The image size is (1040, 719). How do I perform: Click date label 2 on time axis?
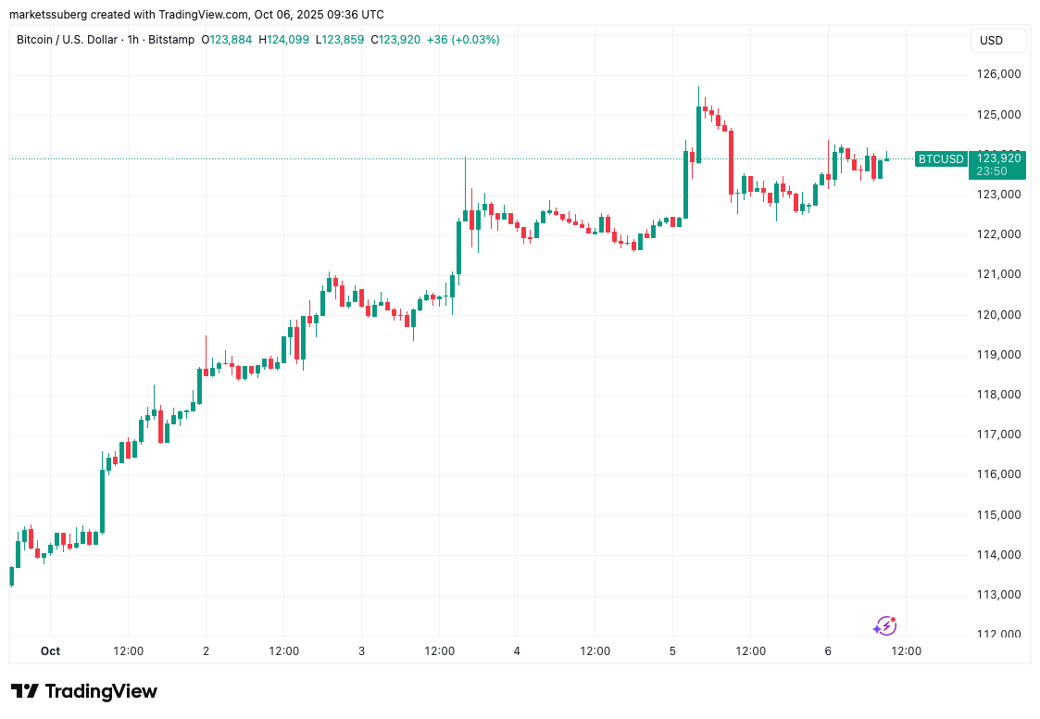point(206,651)
